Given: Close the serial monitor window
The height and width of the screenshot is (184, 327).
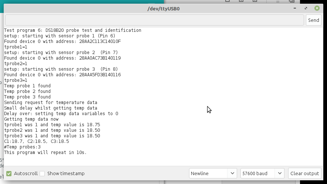Looking at the screenshot, I should [x=317, y=9].
